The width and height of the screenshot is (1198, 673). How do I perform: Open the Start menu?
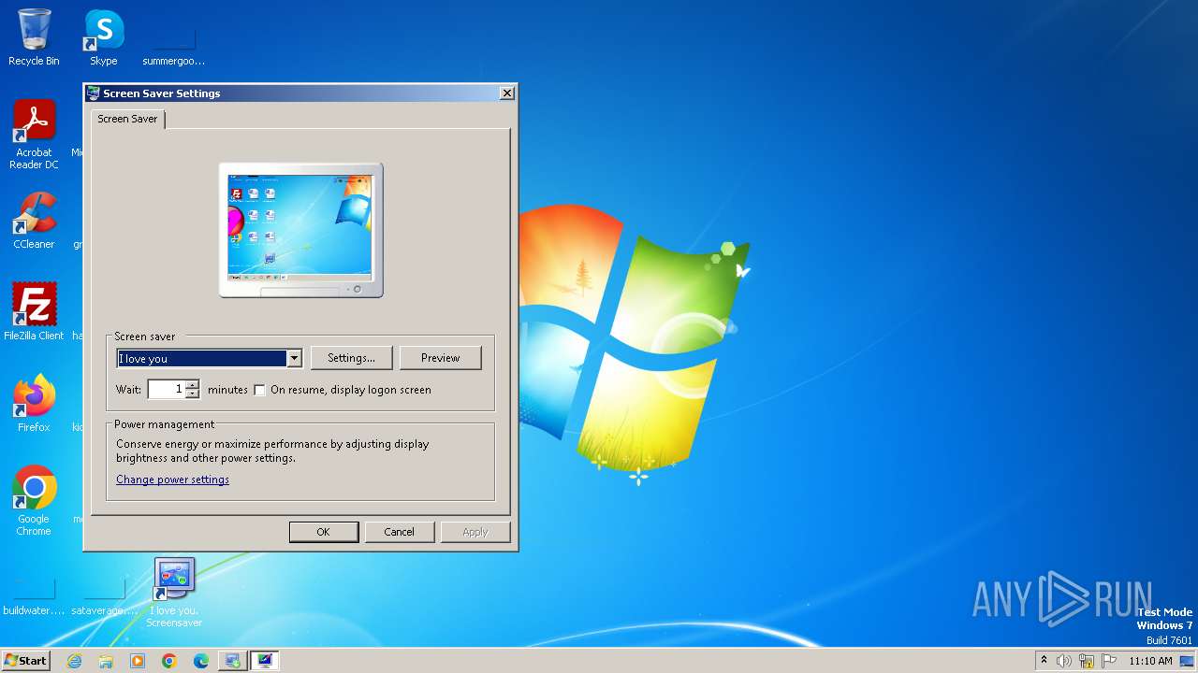pyautogui.click(x=25, y=661)
